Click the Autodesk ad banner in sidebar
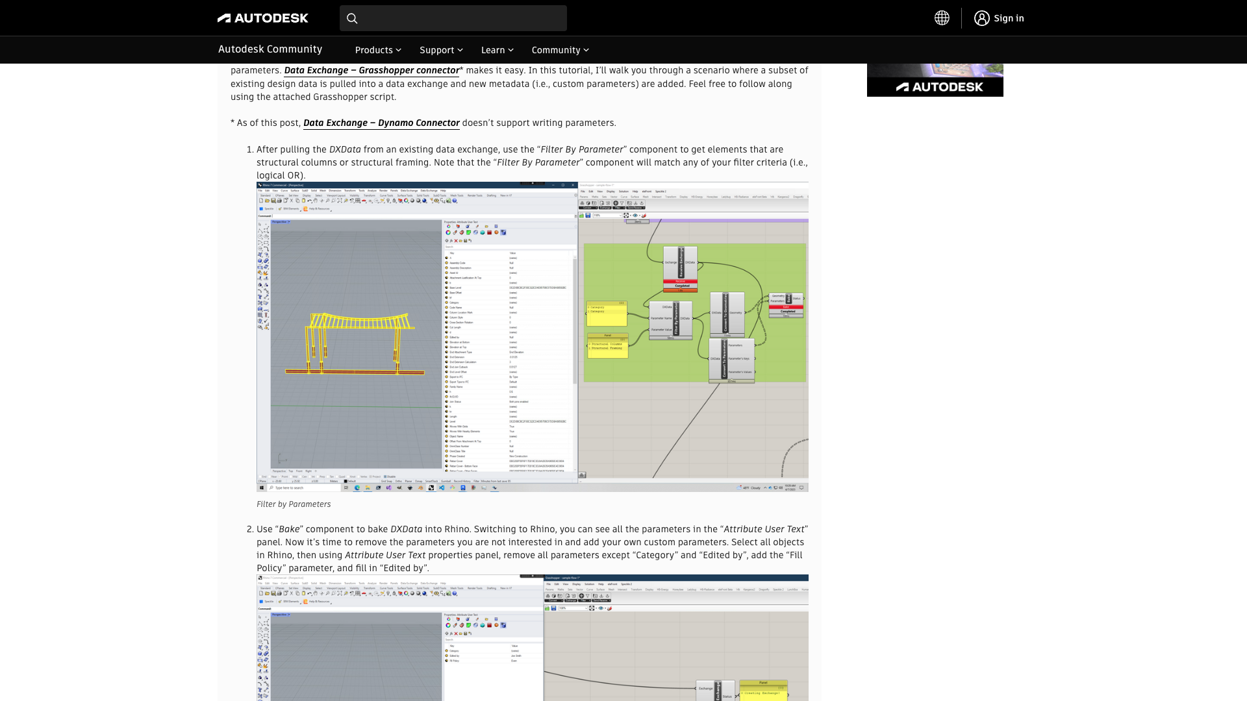The height and width of the screenshot is (701, 1247). [935, 80]
